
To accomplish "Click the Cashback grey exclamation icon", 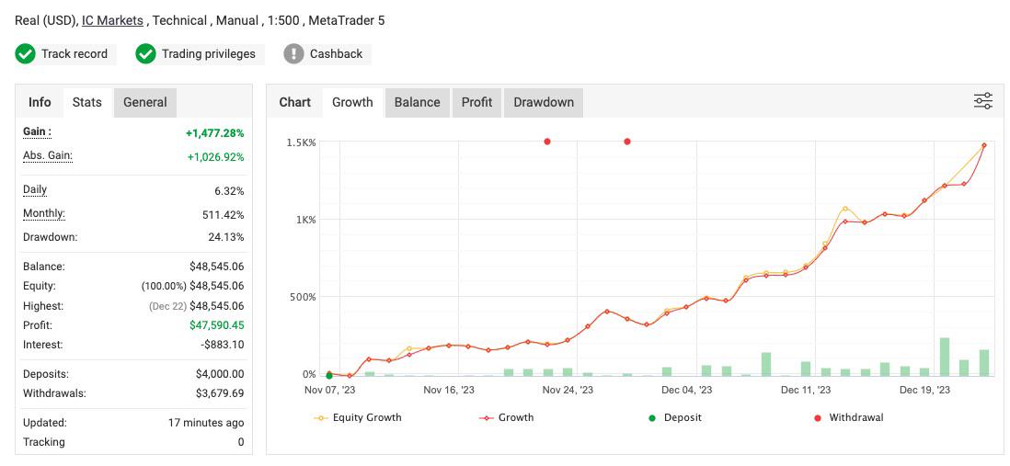I will [x=293, y=54].
